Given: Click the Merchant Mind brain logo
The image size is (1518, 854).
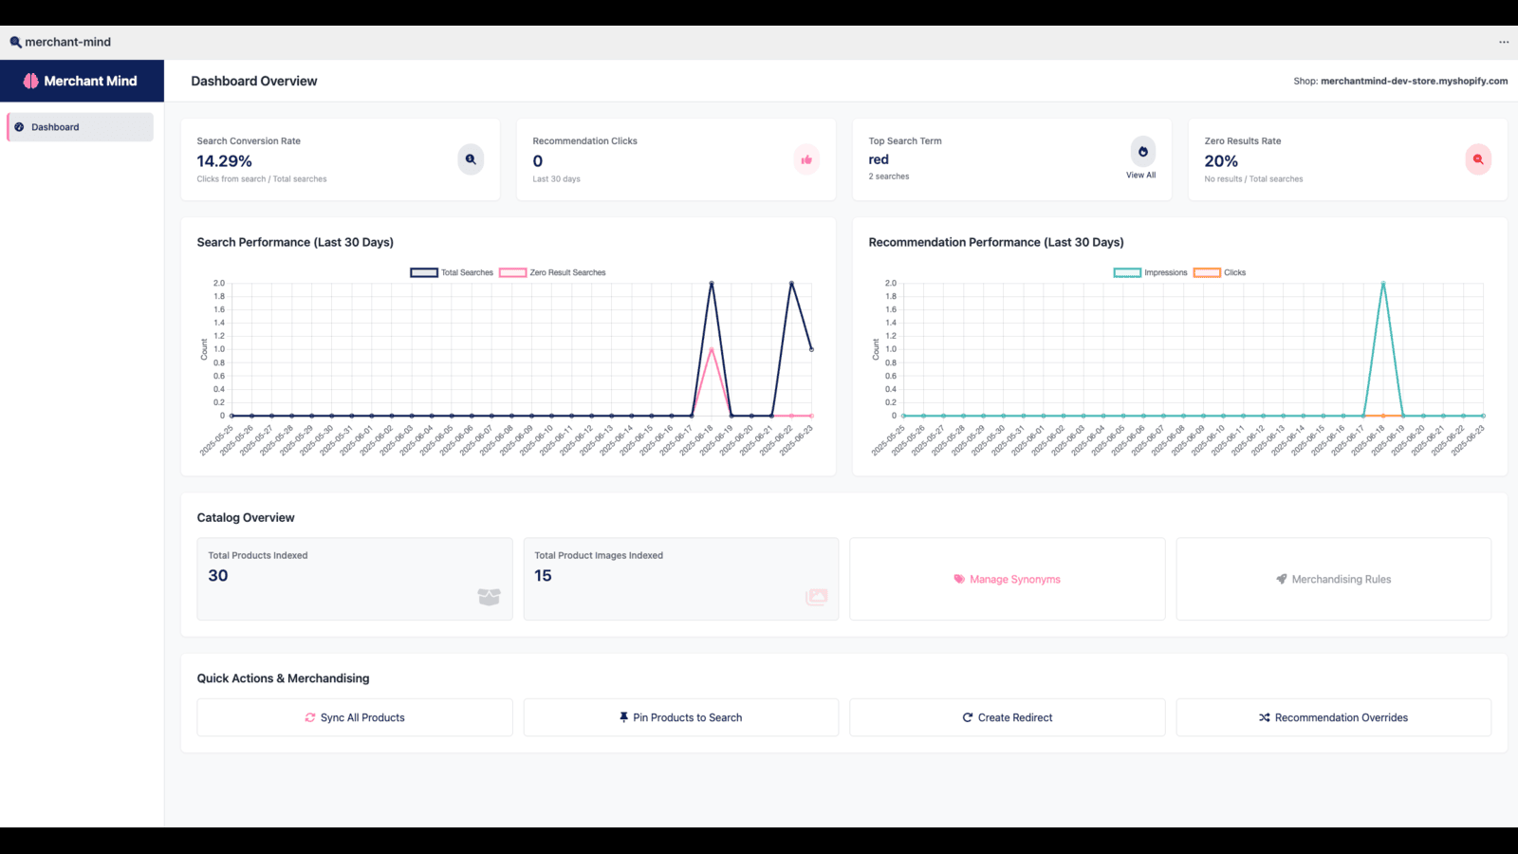Looking at the screenshot, I should [x=31, y=81].
